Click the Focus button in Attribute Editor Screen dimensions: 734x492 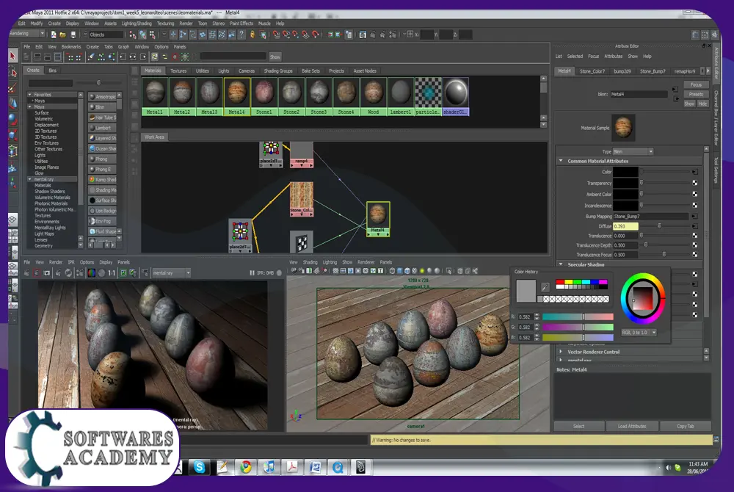pos(696,84)
